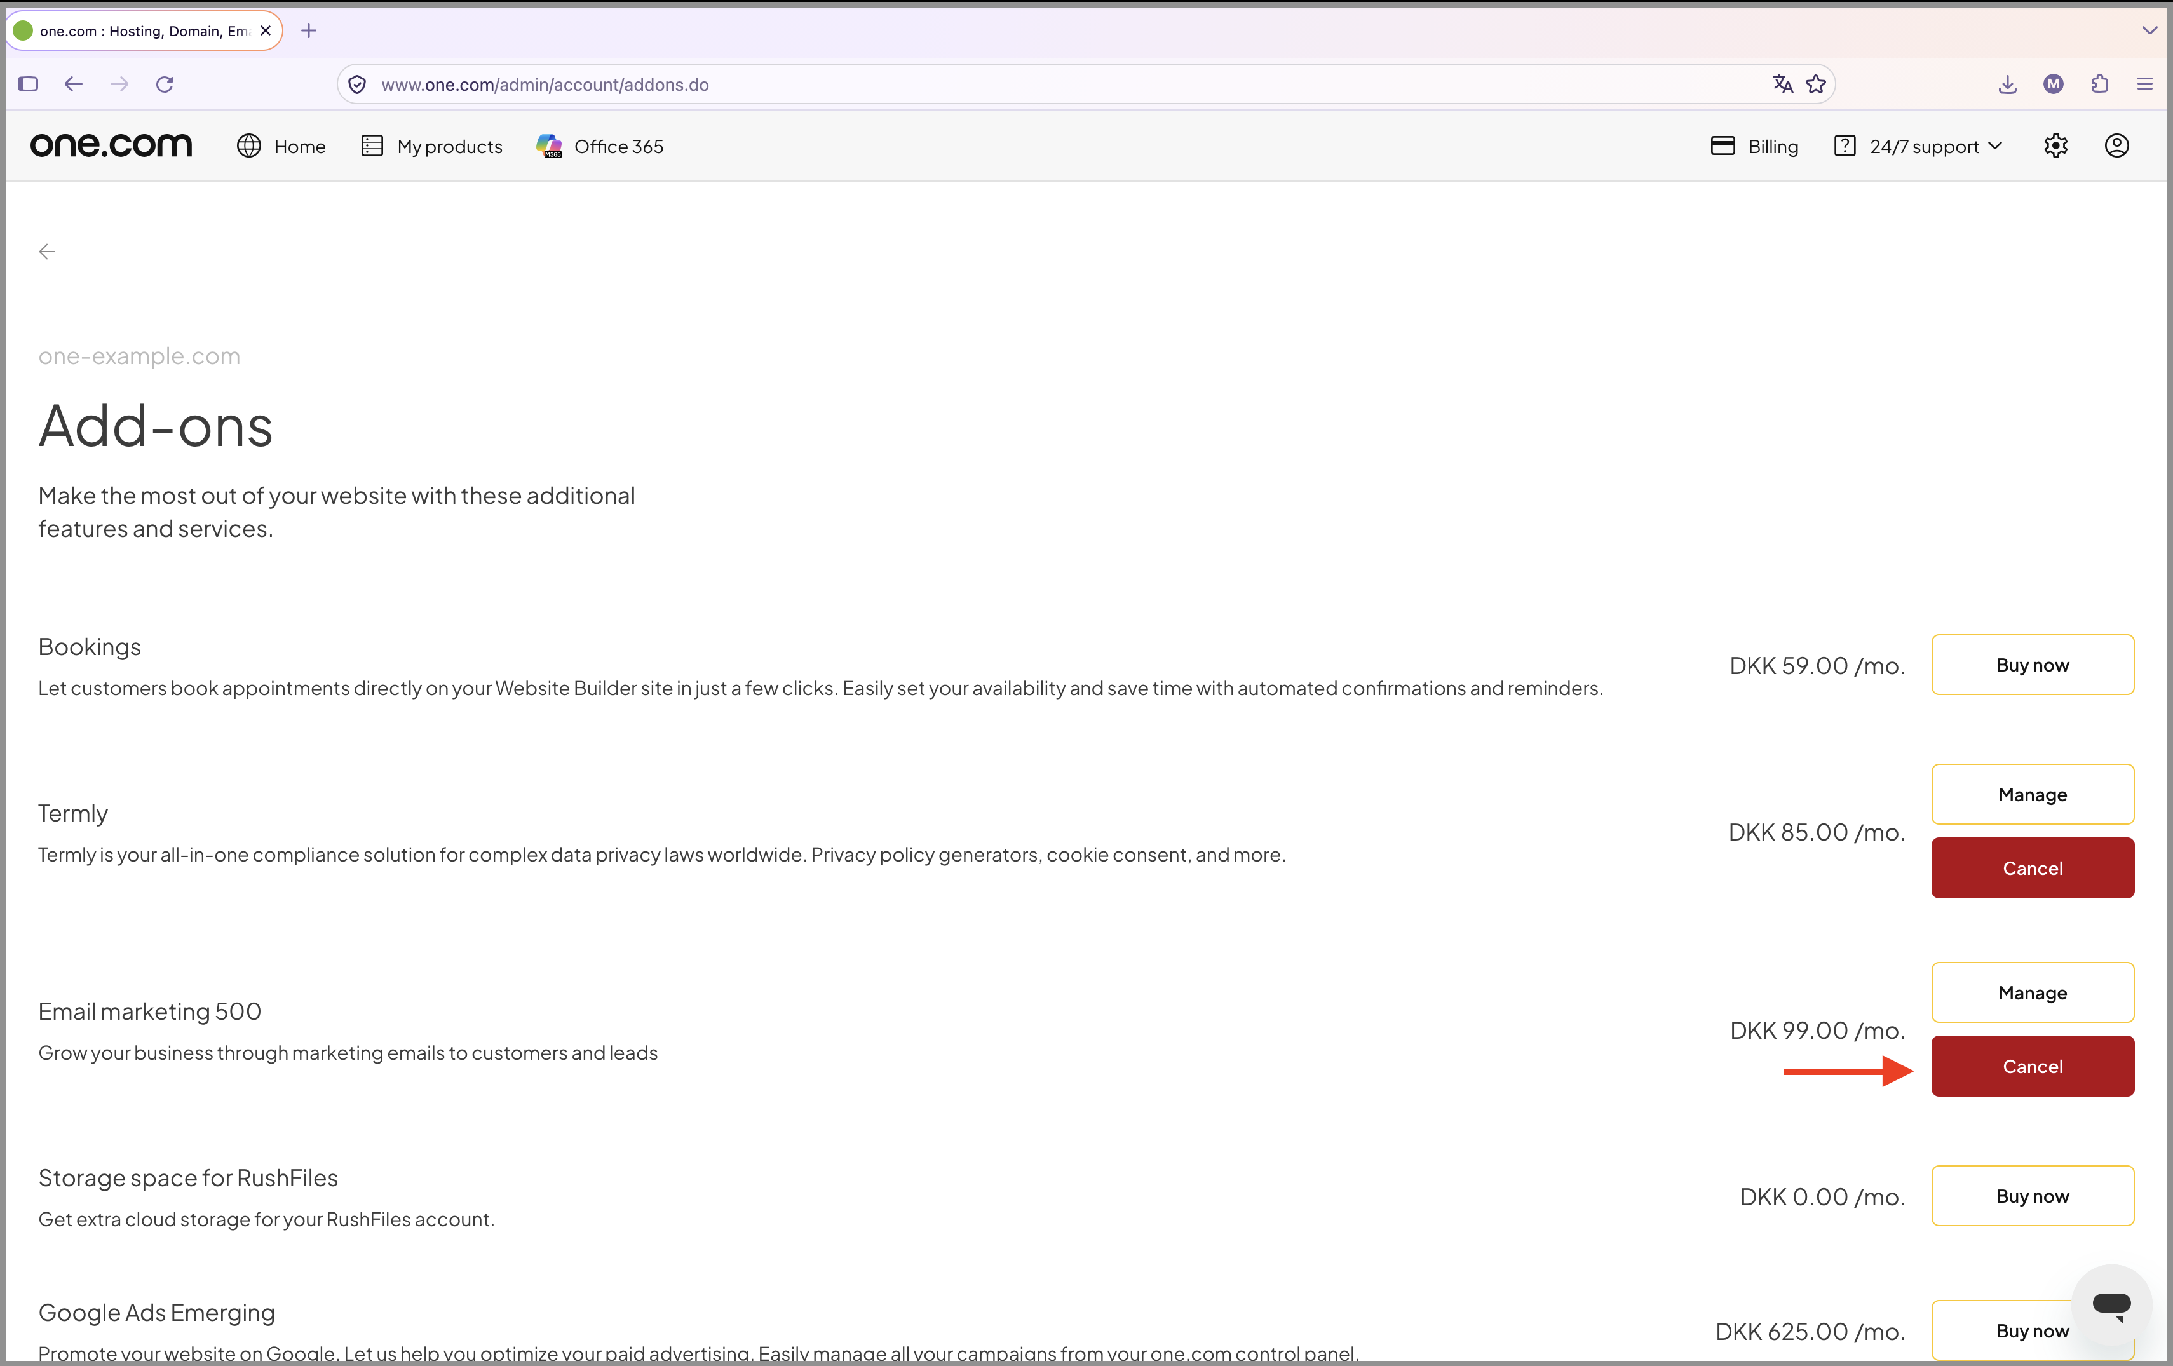Open the browser extensions icon
This screenshot has height=1366, width=2173.
click(2100, 84)
